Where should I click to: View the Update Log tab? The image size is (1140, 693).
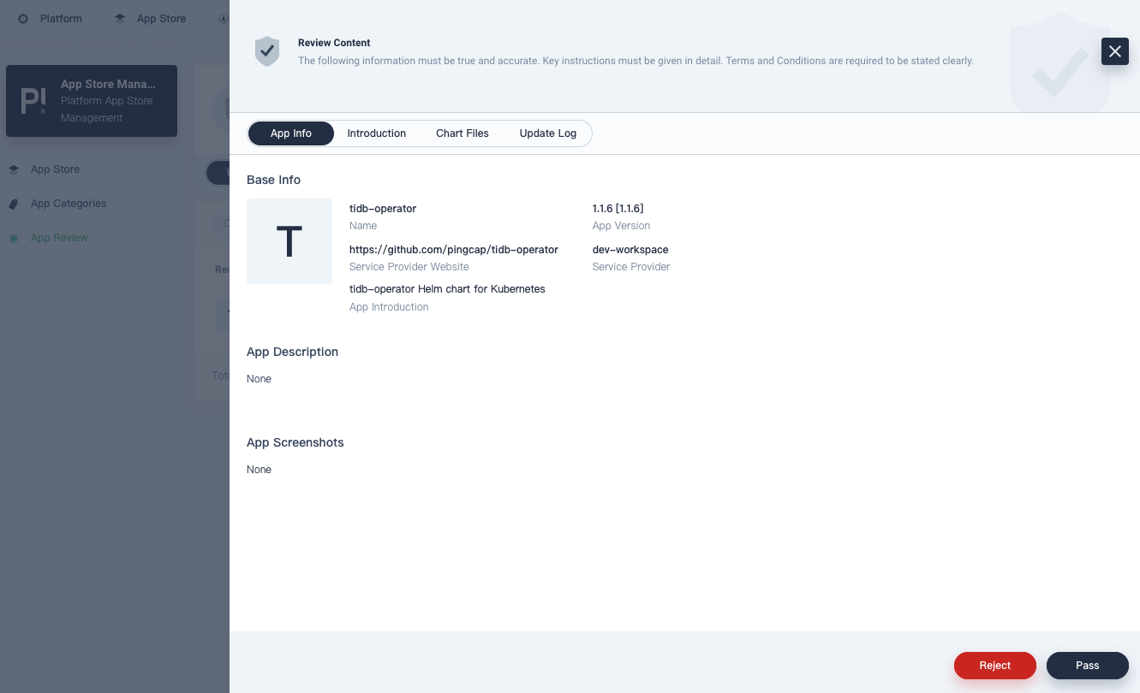(x=548, y=133)
